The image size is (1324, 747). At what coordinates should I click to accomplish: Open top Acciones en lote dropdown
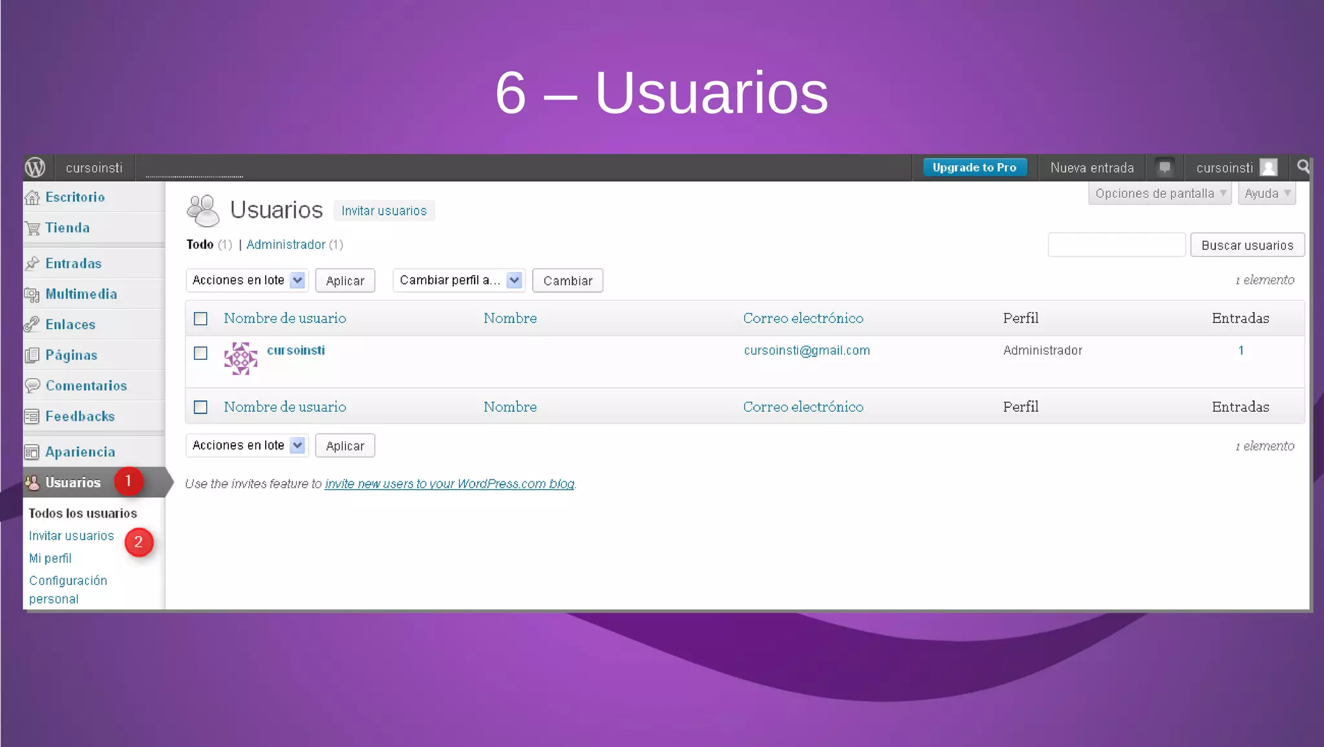coord(247,280)
